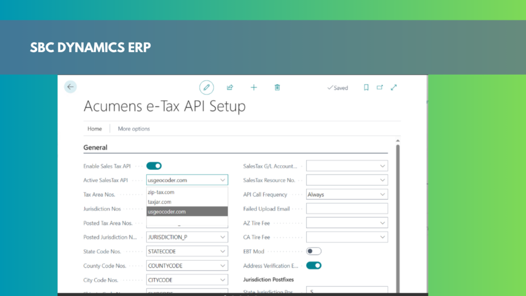Click the trash delete icon

277,87
